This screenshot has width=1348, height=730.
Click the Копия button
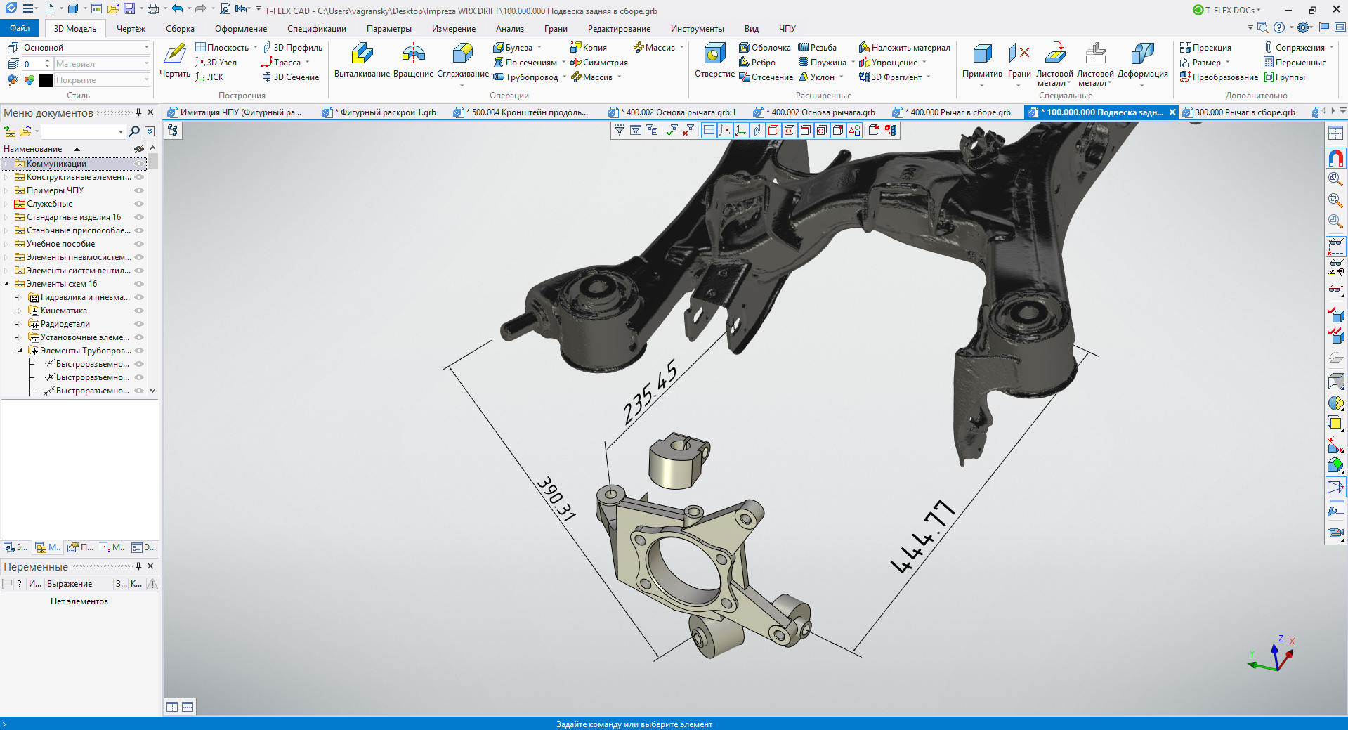[x=589, y=47]
